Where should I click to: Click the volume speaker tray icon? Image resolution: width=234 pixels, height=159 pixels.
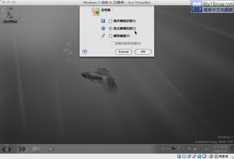click(x=207, y=149)
